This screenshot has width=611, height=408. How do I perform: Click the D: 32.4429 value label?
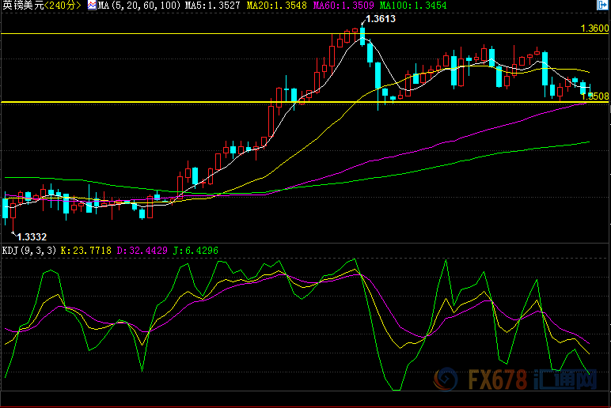coord(143,251)
